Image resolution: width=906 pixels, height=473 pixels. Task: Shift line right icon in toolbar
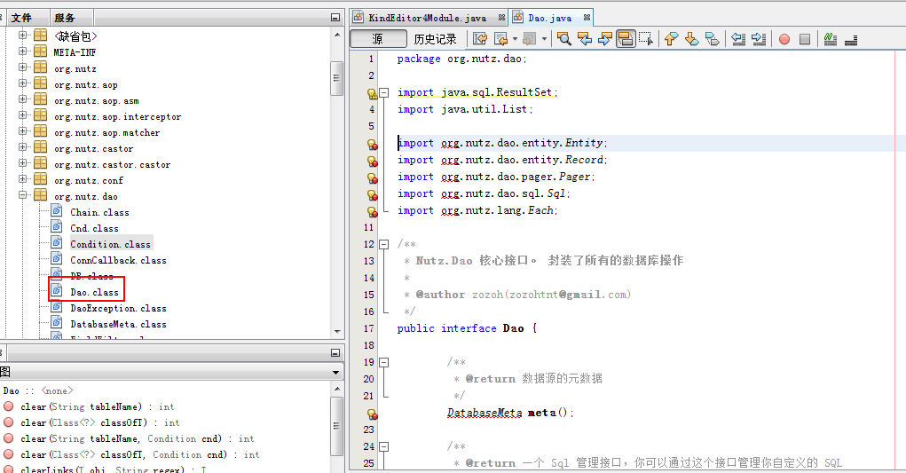tap(759, 39)
